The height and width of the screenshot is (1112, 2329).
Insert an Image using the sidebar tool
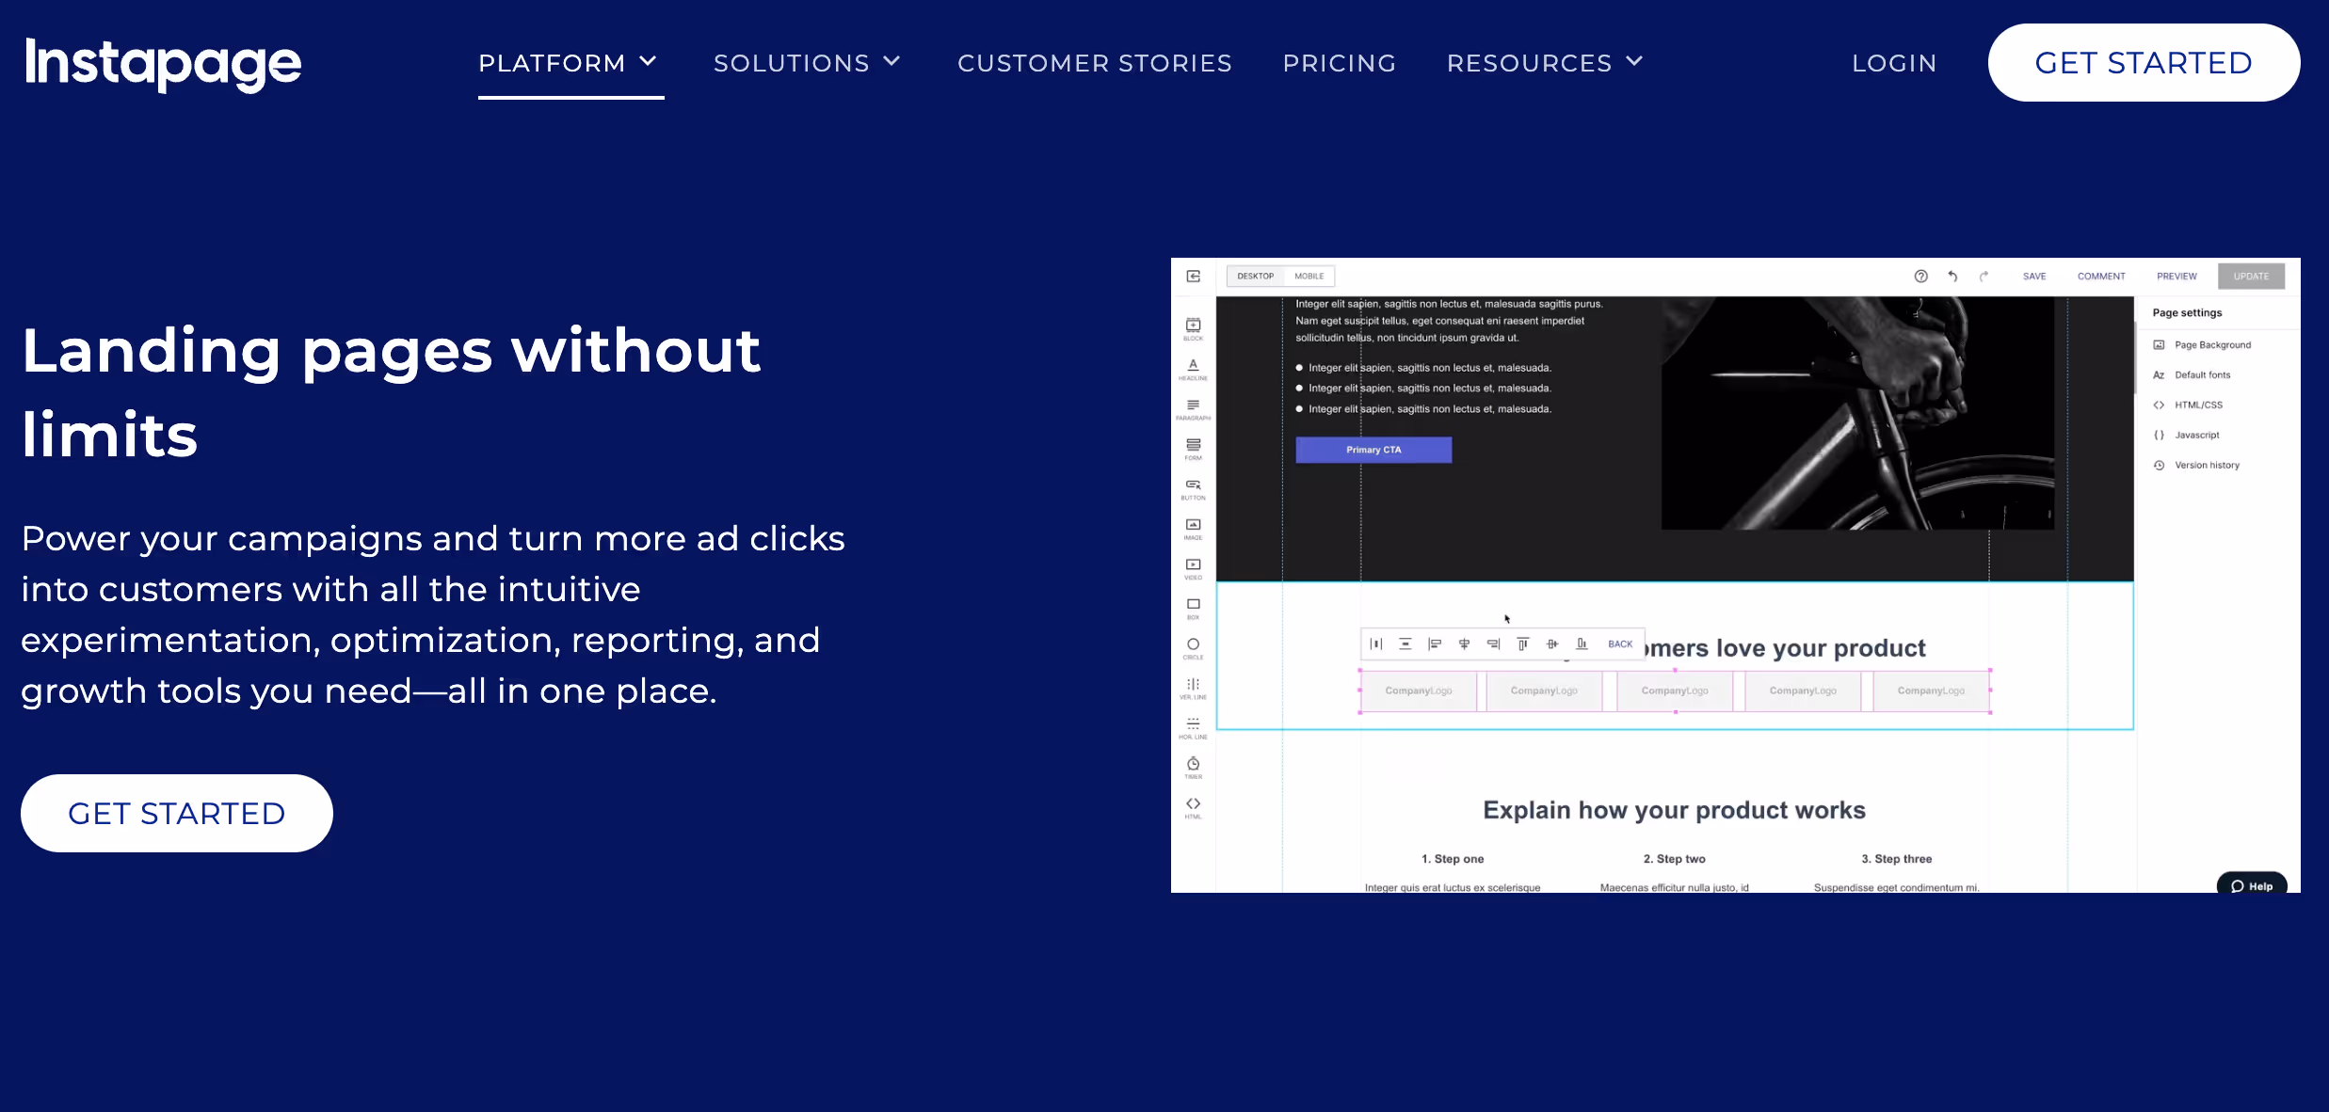point(1193,529)
